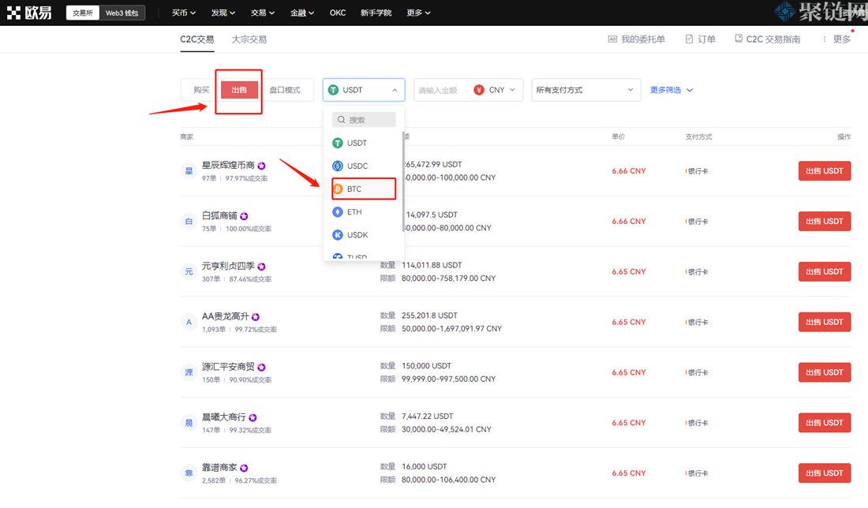This screenshot has width=868, height=508.
Task: Open the 发现 menu
Action: [223, 13]
